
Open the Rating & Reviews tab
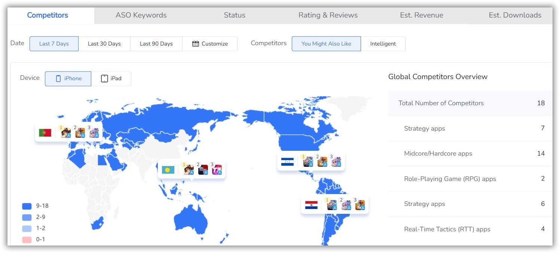point(328,15)
